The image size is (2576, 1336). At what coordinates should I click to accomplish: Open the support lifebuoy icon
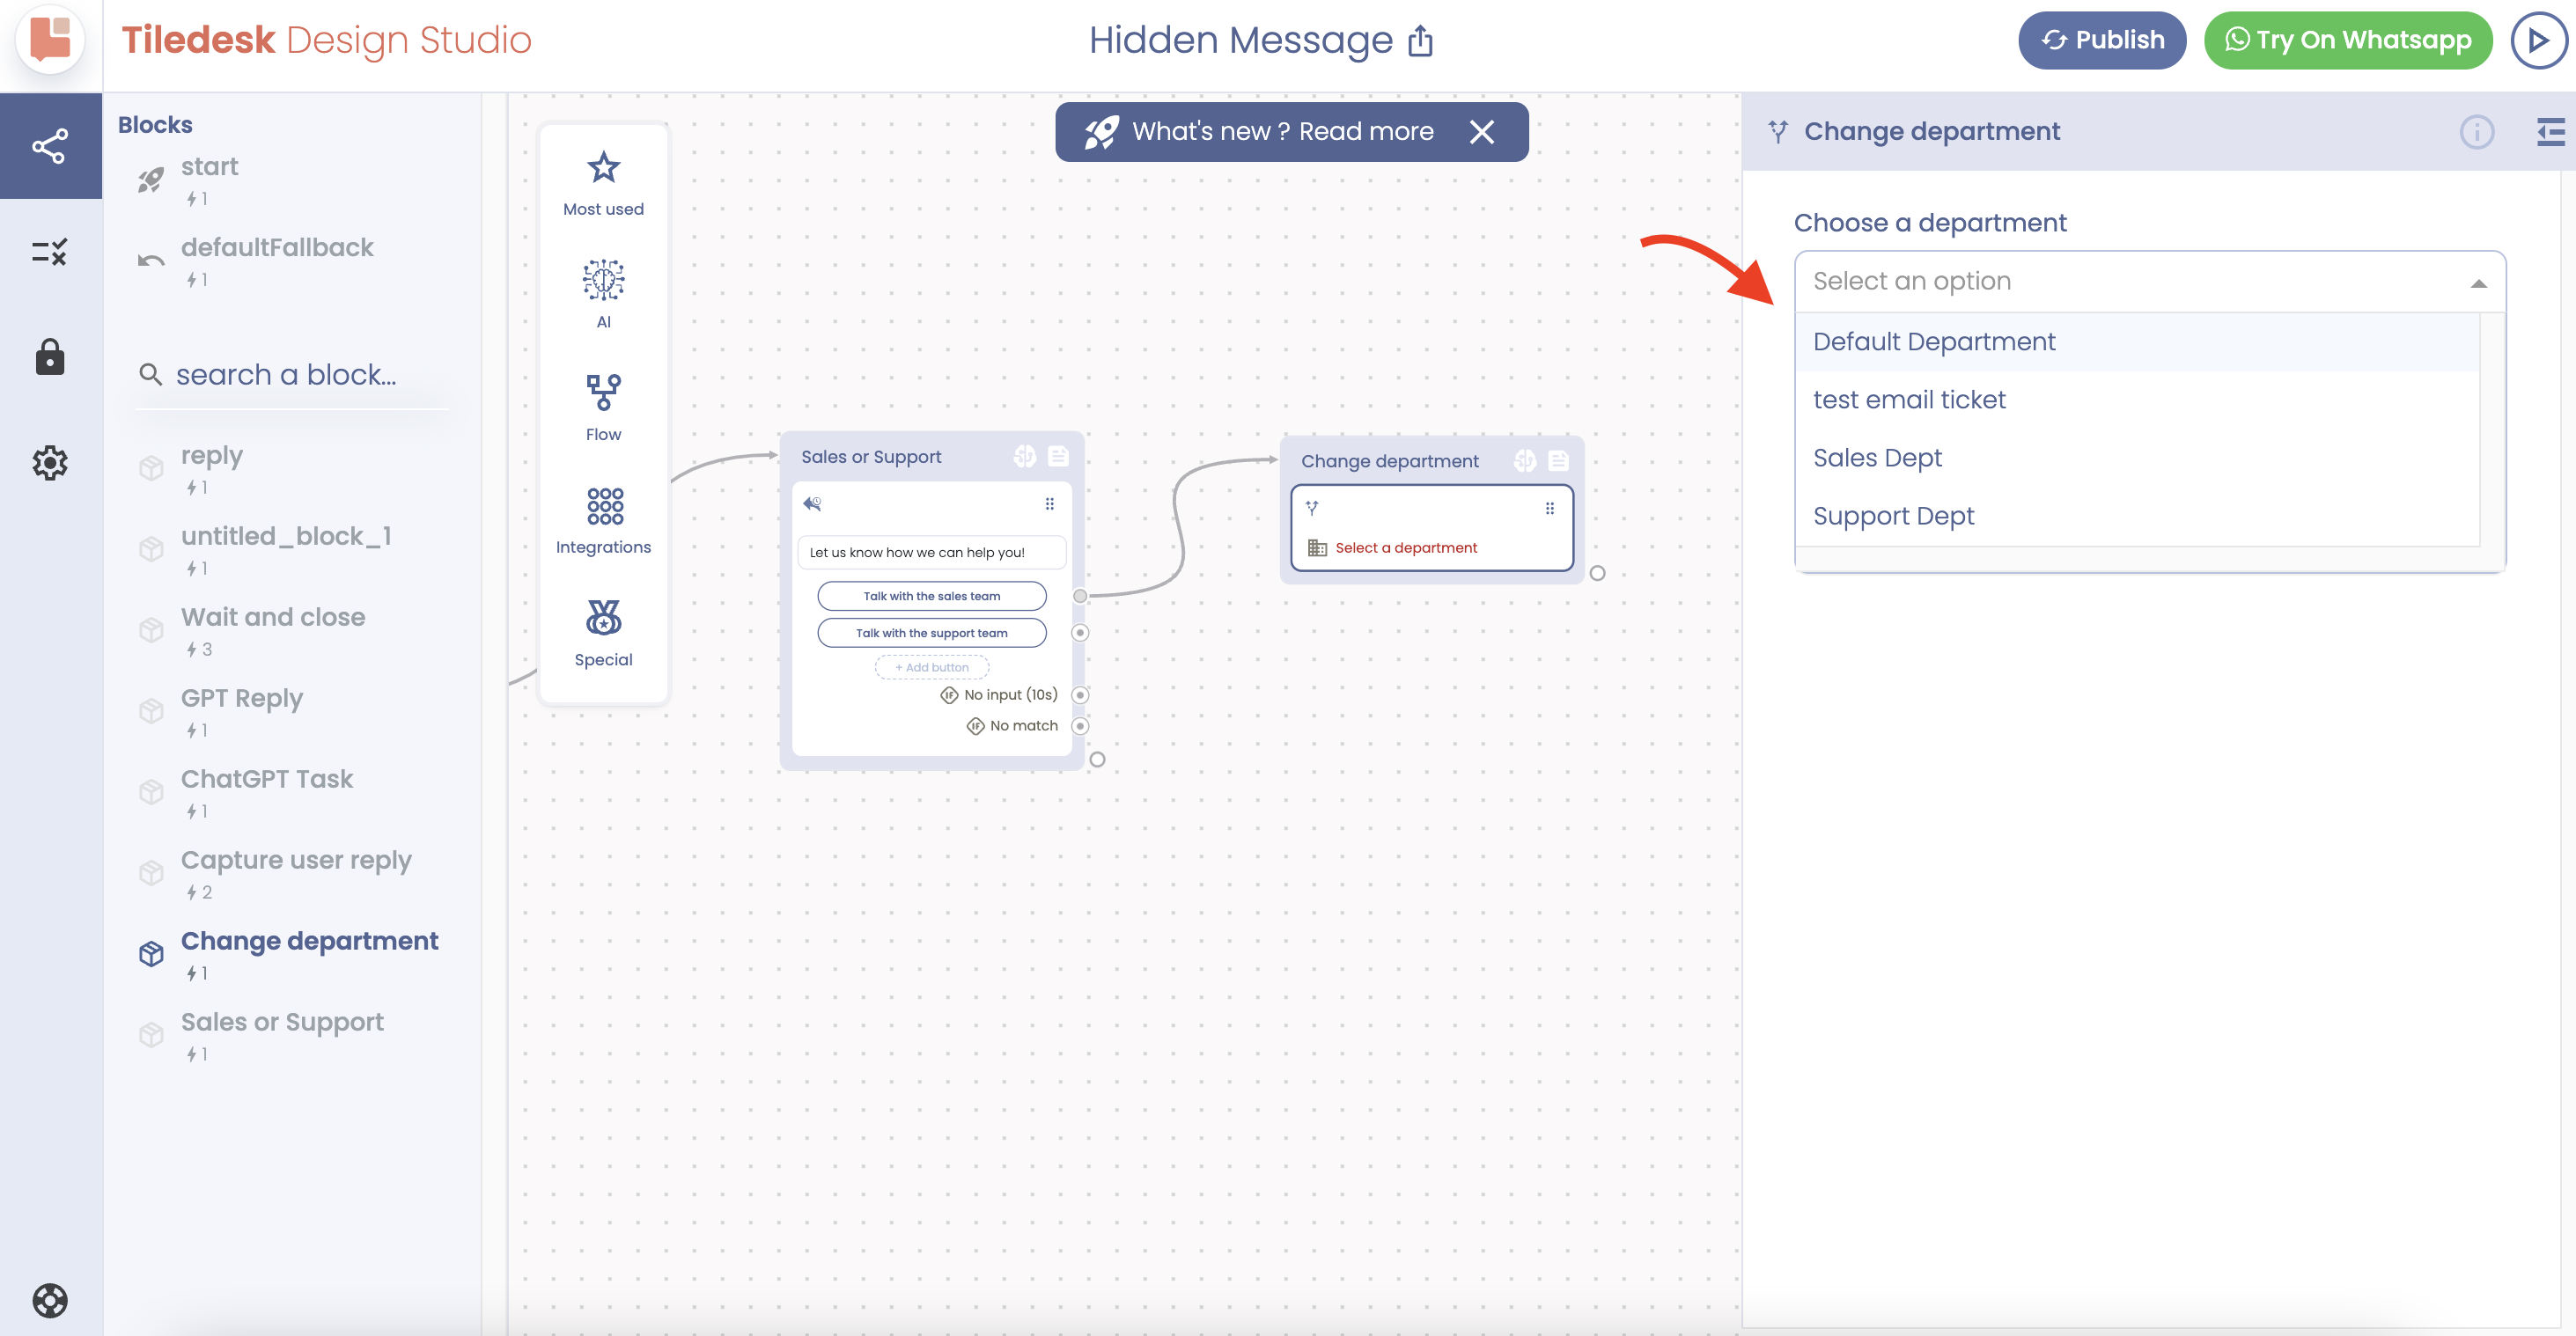[x=50, y=1300]
